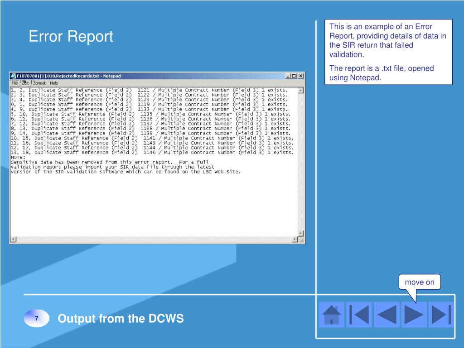Close the Notepad window
The width and height of the screenshot is (464, 348).
click(x=300, y=76)
